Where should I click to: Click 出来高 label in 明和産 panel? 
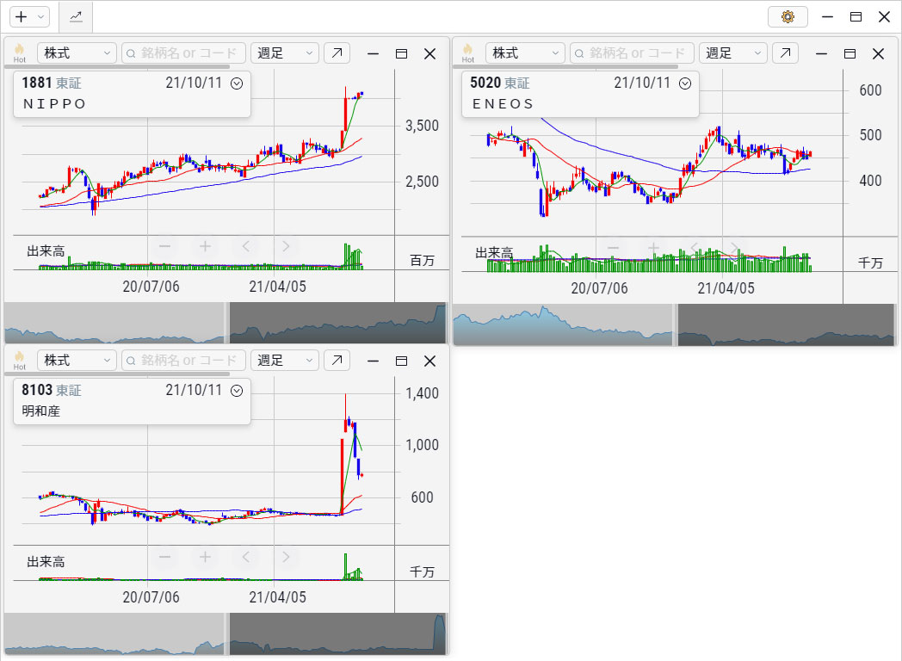[46, 561]
